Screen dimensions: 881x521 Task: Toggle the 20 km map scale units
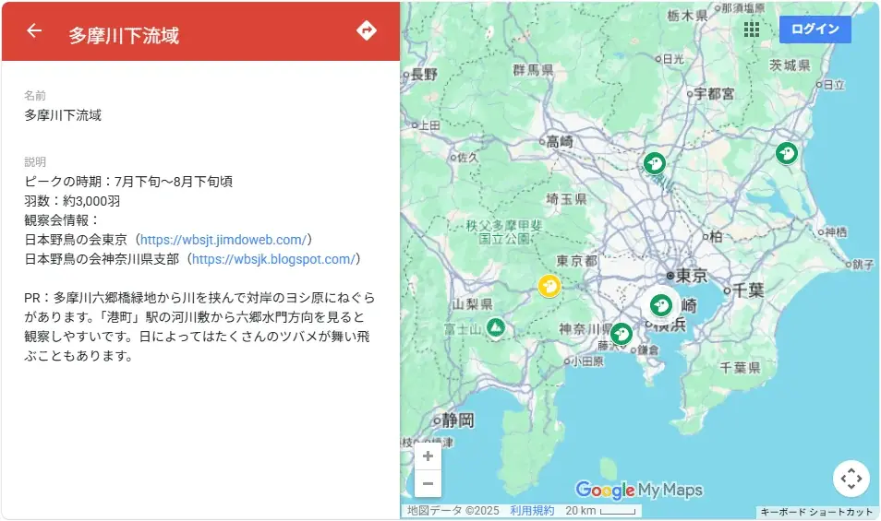tap(601, 511)
